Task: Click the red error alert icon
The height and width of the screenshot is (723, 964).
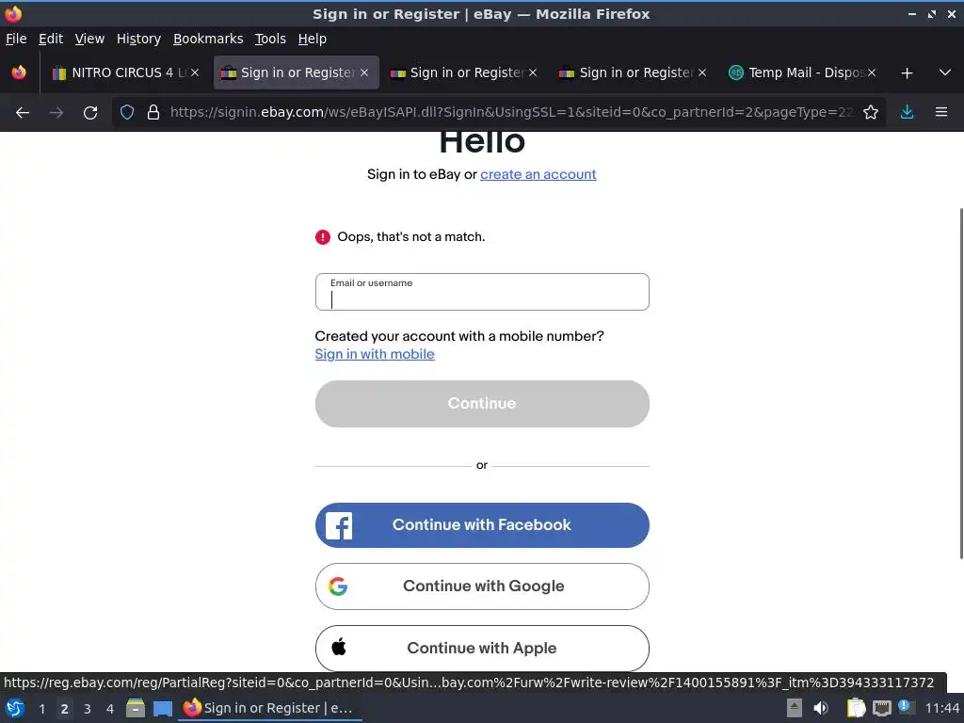Action: pos(323,237)
